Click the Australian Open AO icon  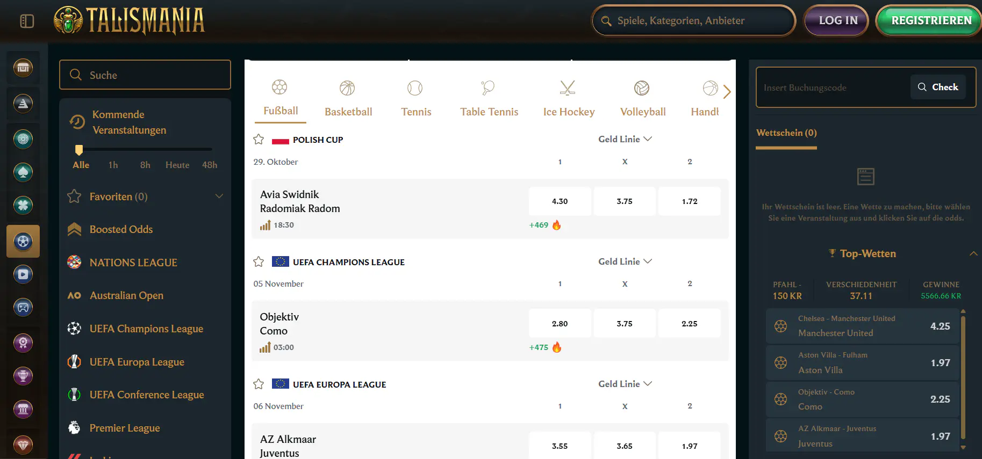coord(74,295)
